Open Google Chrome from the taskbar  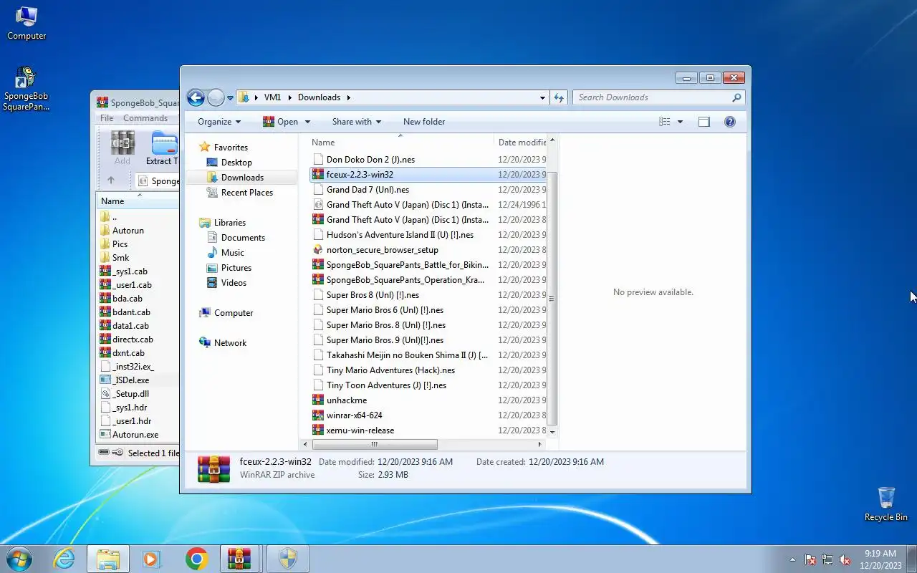pos(196,559)
